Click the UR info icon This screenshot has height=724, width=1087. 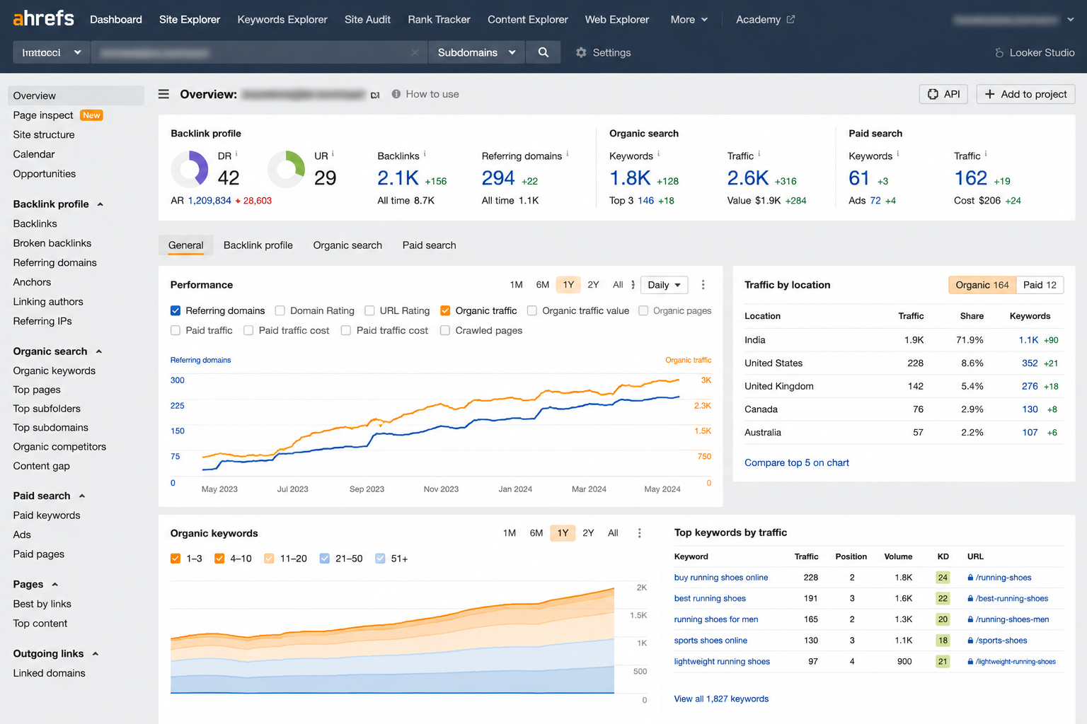point(333,153)
